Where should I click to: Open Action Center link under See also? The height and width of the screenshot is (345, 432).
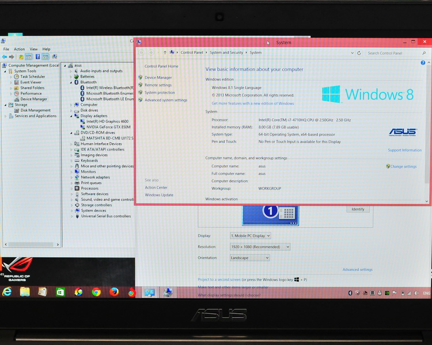(x=156, y=187)
